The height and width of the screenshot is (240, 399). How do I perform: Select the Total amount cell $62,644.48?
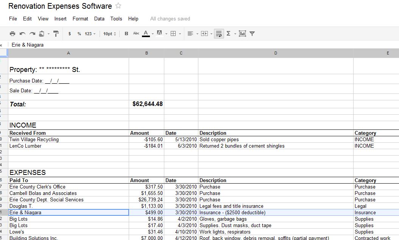(x=147, y=104)
